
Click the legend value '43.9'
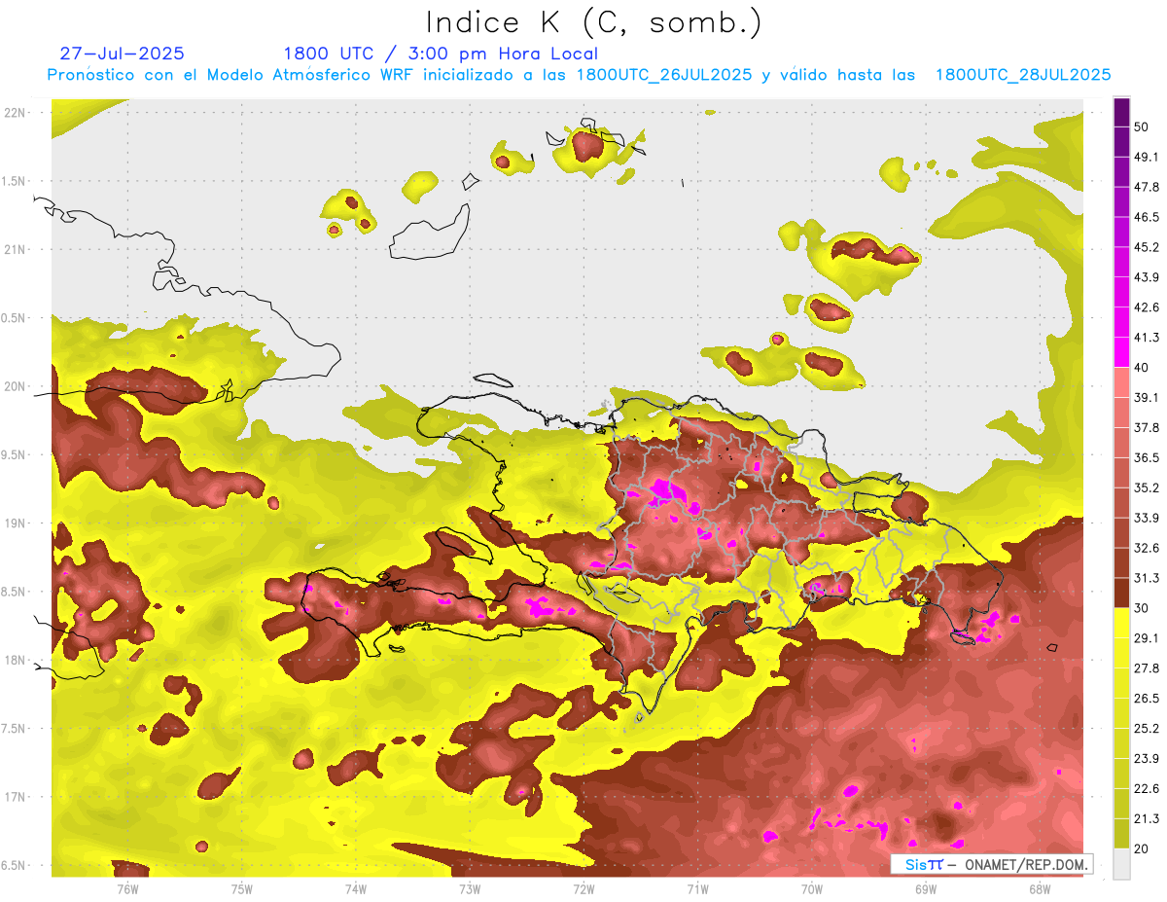pos(1146,277)
